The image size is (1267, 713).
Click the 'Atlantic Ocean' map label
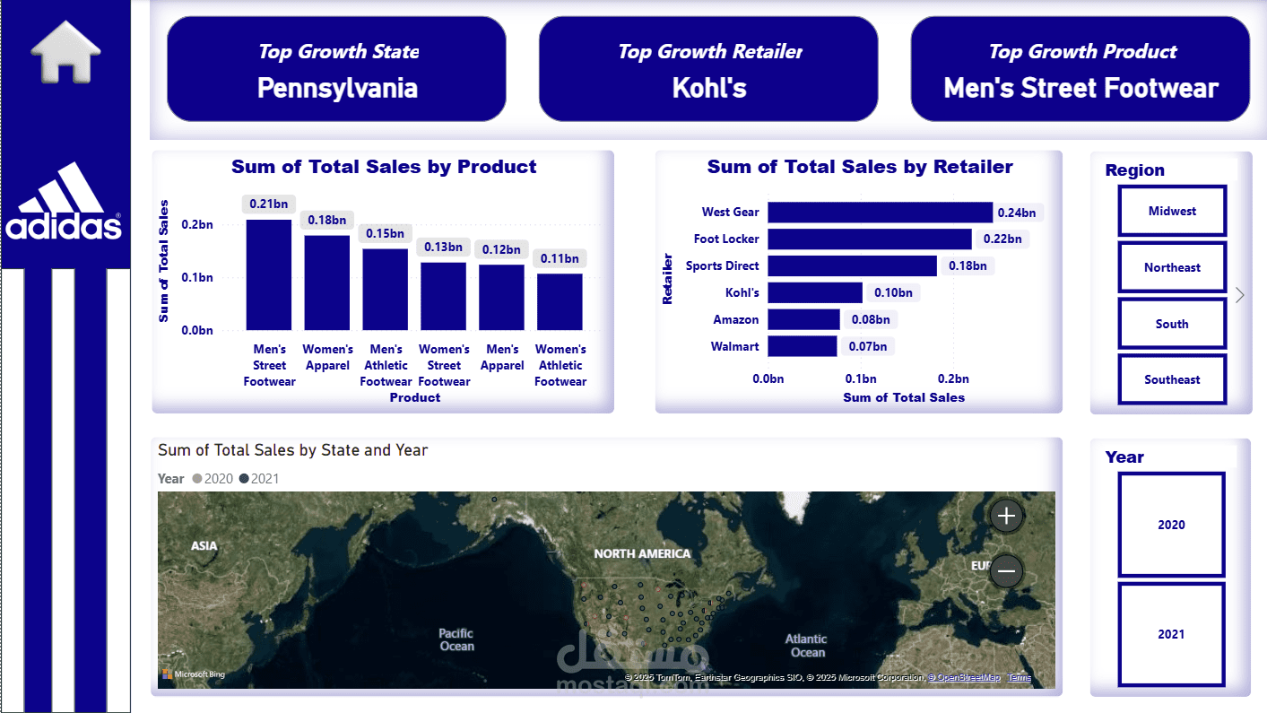coord(806,645)
